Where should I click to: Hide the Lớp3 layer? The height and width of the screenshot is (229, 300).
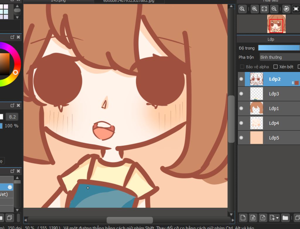[241, 94]
